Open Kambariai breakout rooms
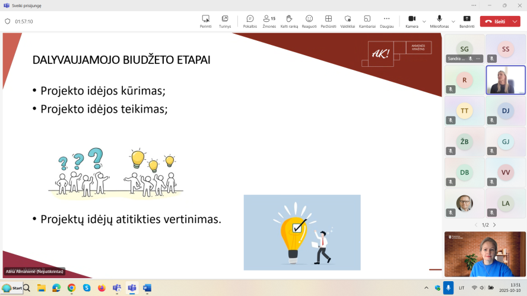Viewport: 527px width, 296px height. pyautogui.click(x=367, y=21)
